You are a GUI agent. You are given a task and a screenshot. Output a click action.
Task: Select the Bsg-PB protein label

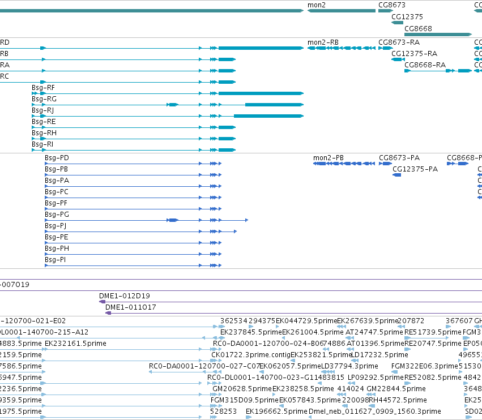click(56, 169)
